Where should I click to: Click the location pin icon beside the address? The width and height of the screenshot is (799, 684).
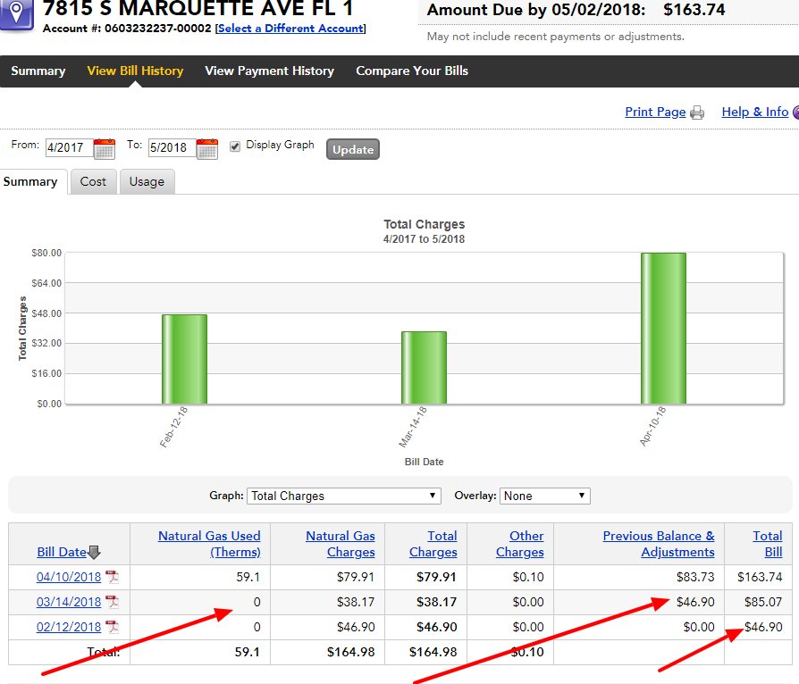[16, 13]
